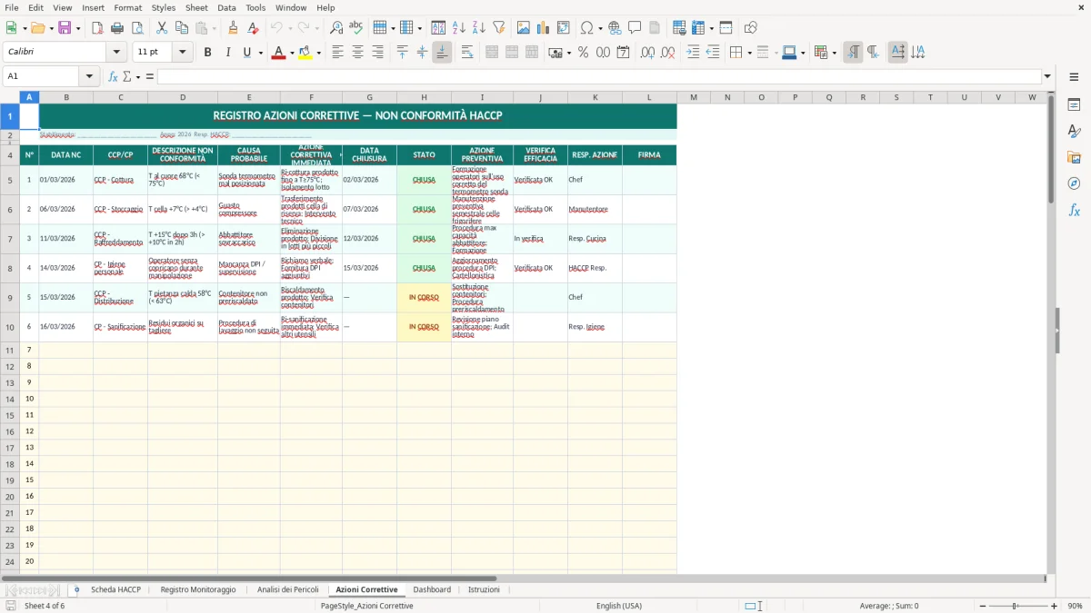
Task: Toggle Italic formatting
Action: (x=227, y=53)
